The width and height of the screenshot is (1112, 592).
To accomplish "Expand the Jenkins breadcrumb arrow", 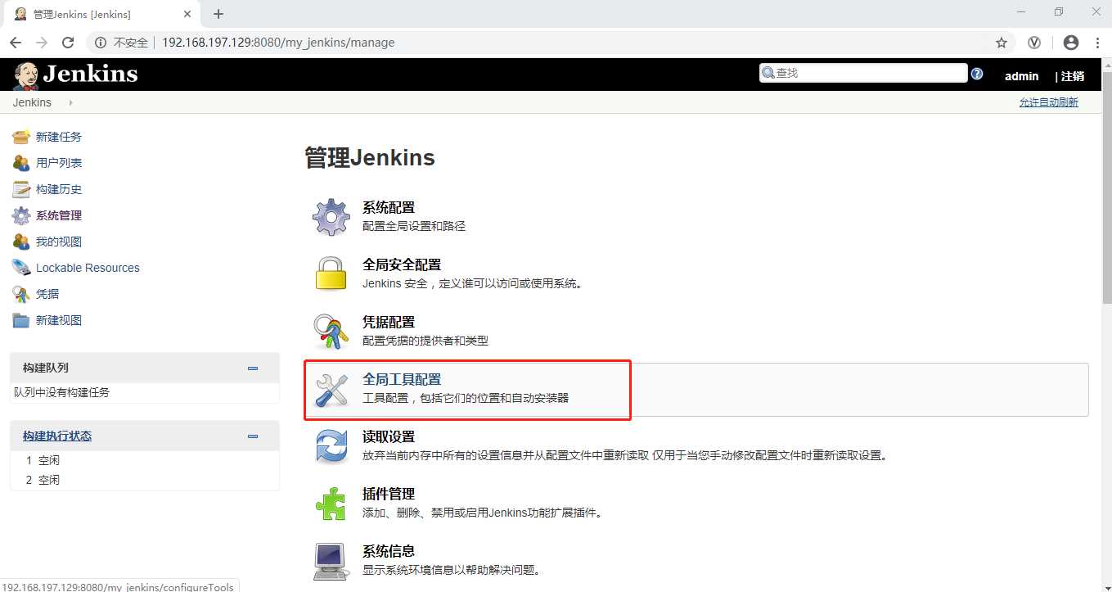I will 70,102.
